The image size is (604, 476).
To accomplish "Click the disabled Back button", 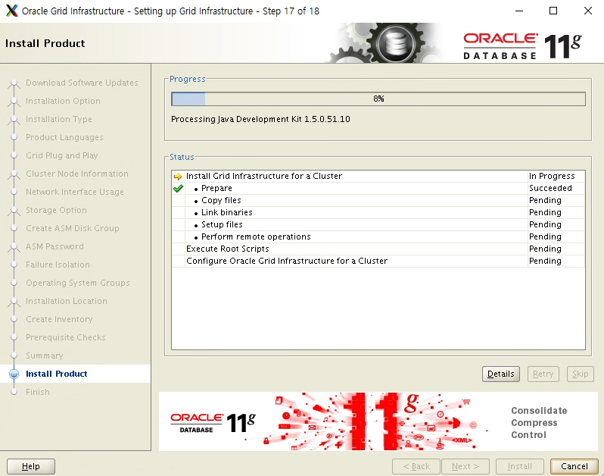I will (416, 466).
